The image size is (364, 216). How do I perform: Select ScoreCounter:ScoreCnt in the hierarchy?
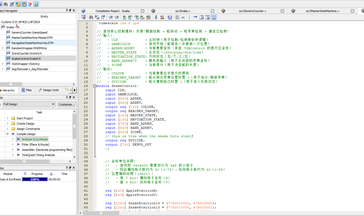(x=27, y=53)
